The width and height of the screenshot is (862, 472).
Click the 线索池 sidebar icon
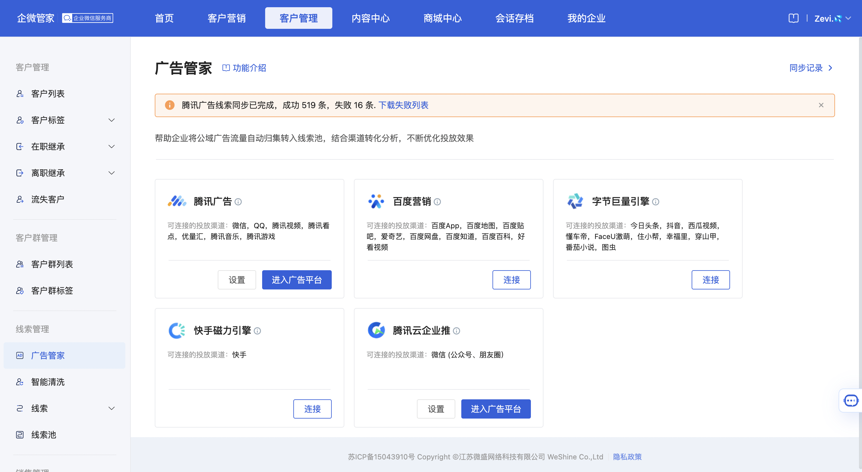click(20, 435)
